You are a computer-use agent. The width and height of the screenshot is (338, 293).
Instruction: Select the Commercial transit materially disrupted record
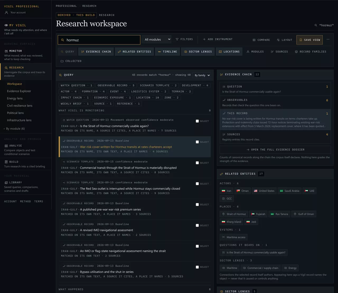point(197,163)
